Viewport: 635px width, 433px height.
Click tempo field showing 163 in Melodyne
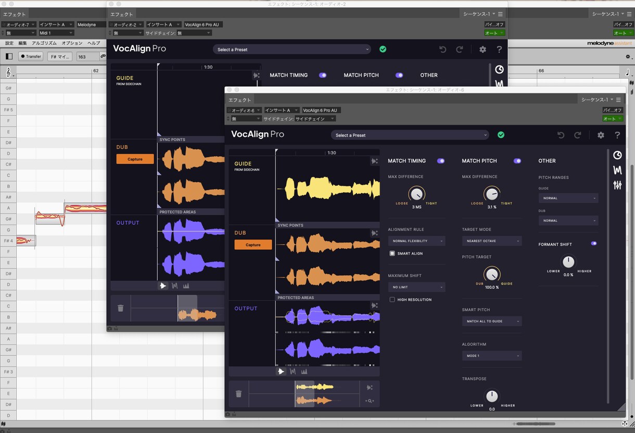point(88,56)
